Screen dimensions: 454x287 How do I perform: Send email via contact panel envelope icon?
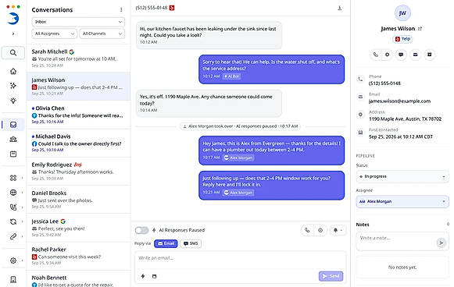(415, 55)
